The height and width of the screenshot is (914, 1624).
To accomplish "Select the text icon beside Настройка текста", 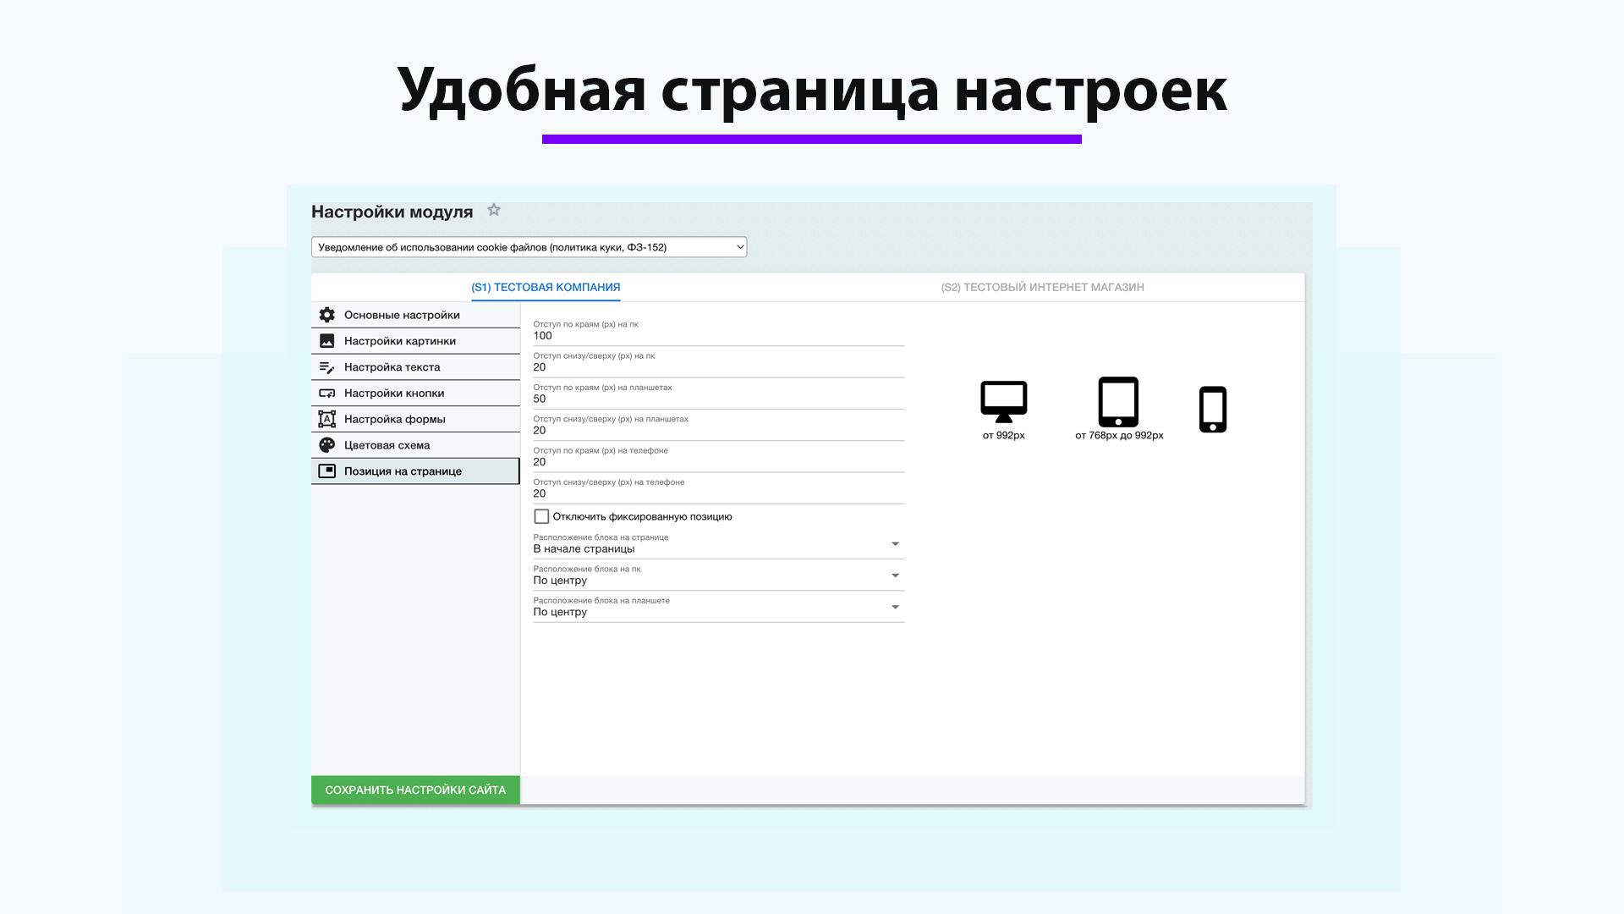I will pyautogui.click(x=326, y=366).
